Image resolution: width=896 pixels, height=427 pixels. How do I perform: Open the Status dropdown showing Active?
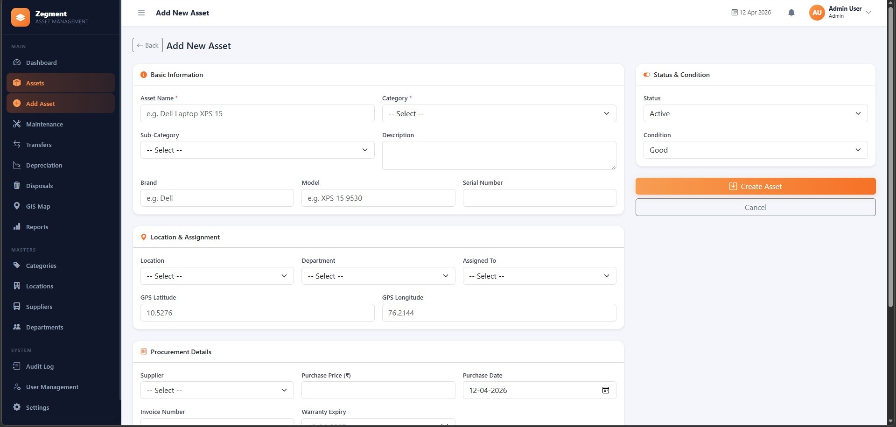point(755,113)
